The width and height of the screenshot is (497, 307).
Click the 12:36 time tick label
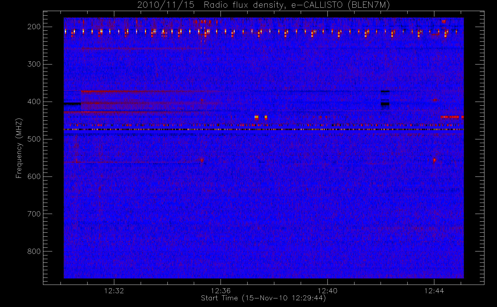(221, 291)
